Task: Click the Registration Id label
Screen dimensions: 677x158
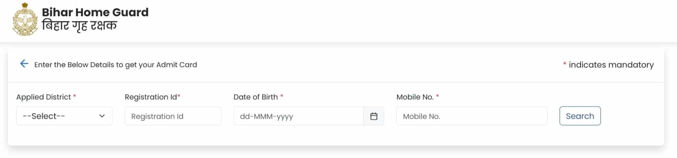Action: coord(151,97)
